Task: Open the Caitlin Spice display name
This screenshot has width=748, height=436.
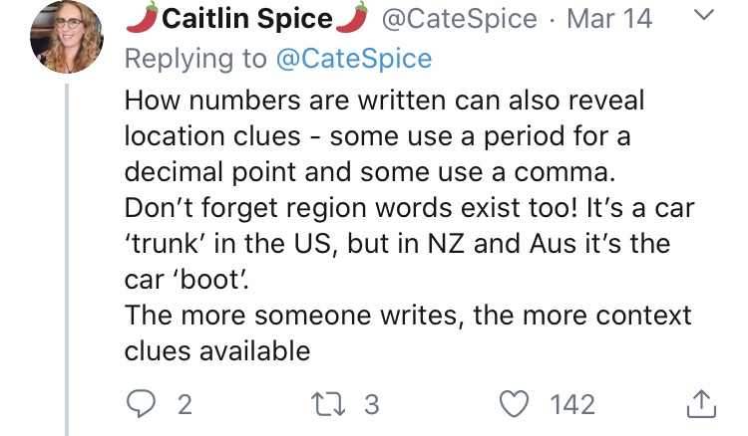Action: click(246, 19)
